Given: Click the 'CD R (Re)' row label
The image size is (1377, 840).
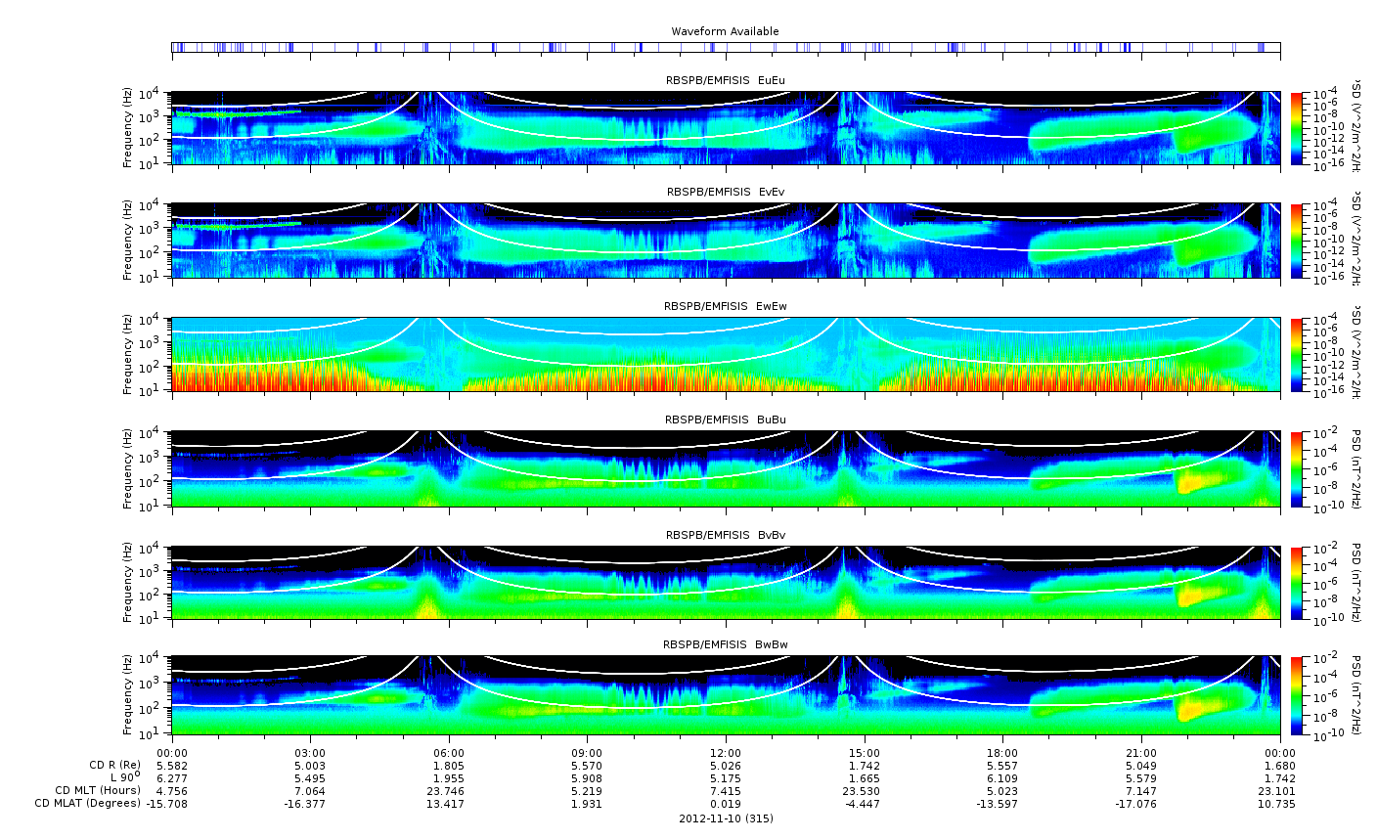Looking at the screenshot, I should point(114,765).
